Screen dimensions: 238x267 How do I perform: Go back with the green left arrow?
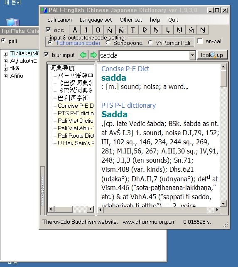tap(83, 55)
